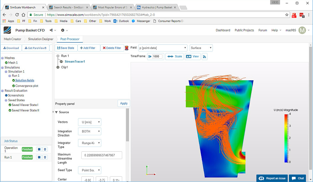Open the Integration Direction BOTH dropdown
This screenshot has width=313, height=182.
(x=90, y=131)
